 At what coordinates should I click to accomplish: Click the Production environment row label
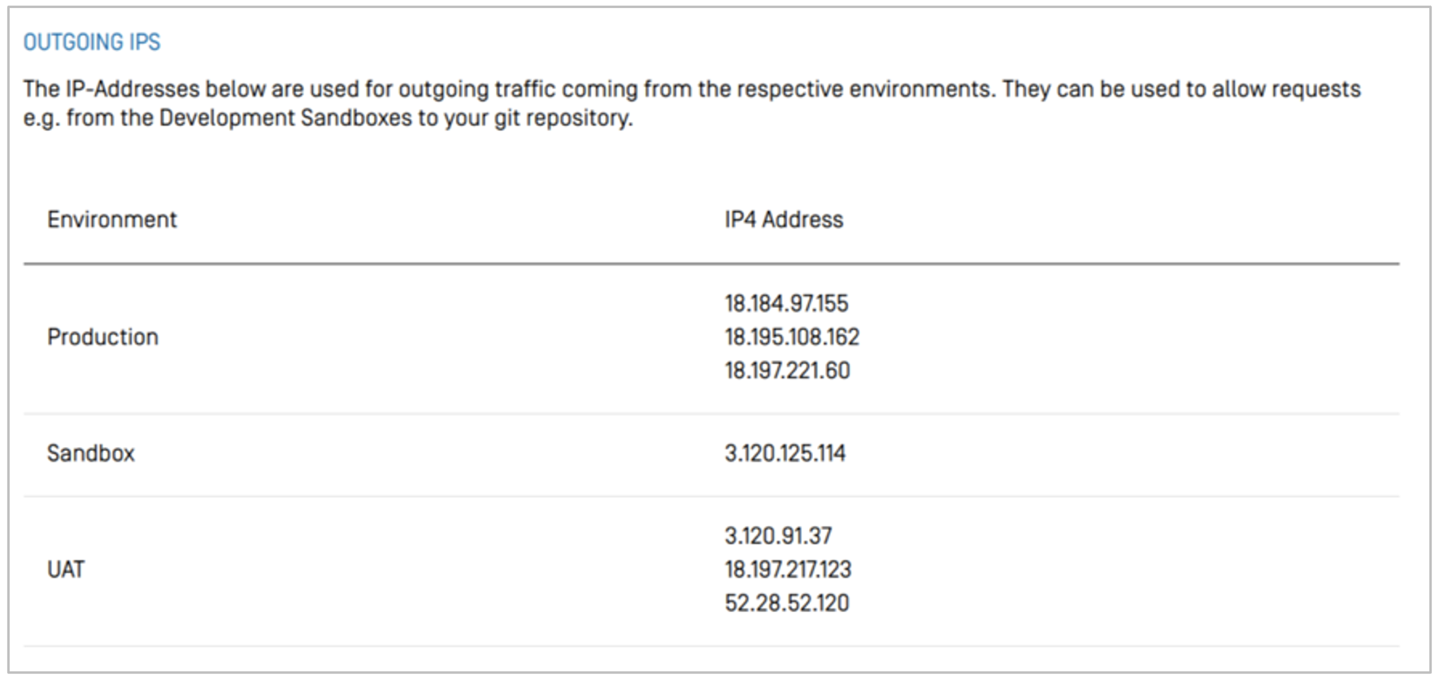coord(102,337)
